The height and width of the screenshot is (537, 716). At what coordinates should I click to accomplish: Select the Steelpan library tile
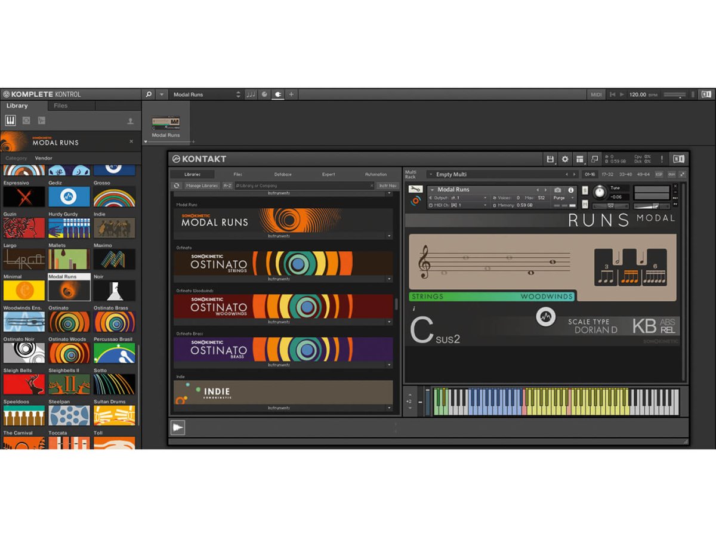69,415
